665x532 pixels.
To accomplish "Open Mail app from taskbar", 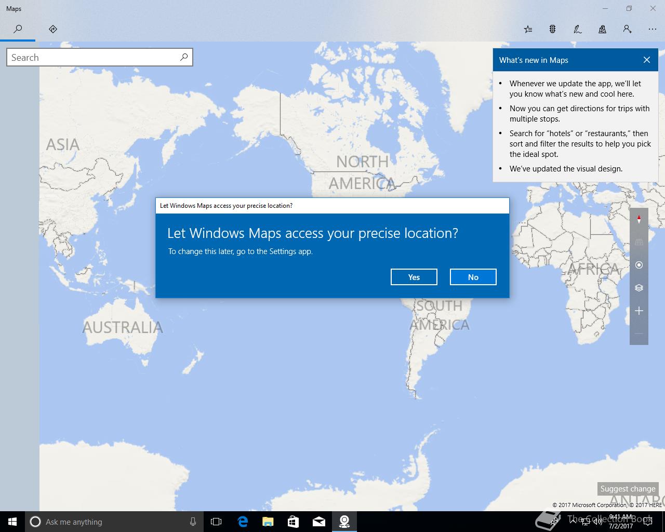I will tap(319, 522).
